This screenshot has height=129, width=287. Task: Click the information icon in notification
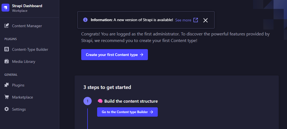click(x=85, y=20)
